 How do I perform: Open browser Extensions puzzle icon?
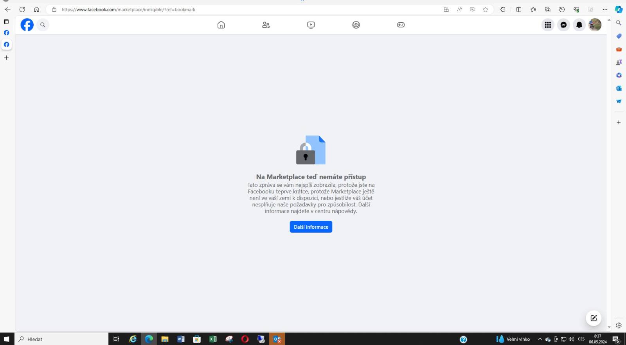tap(503, 9)
